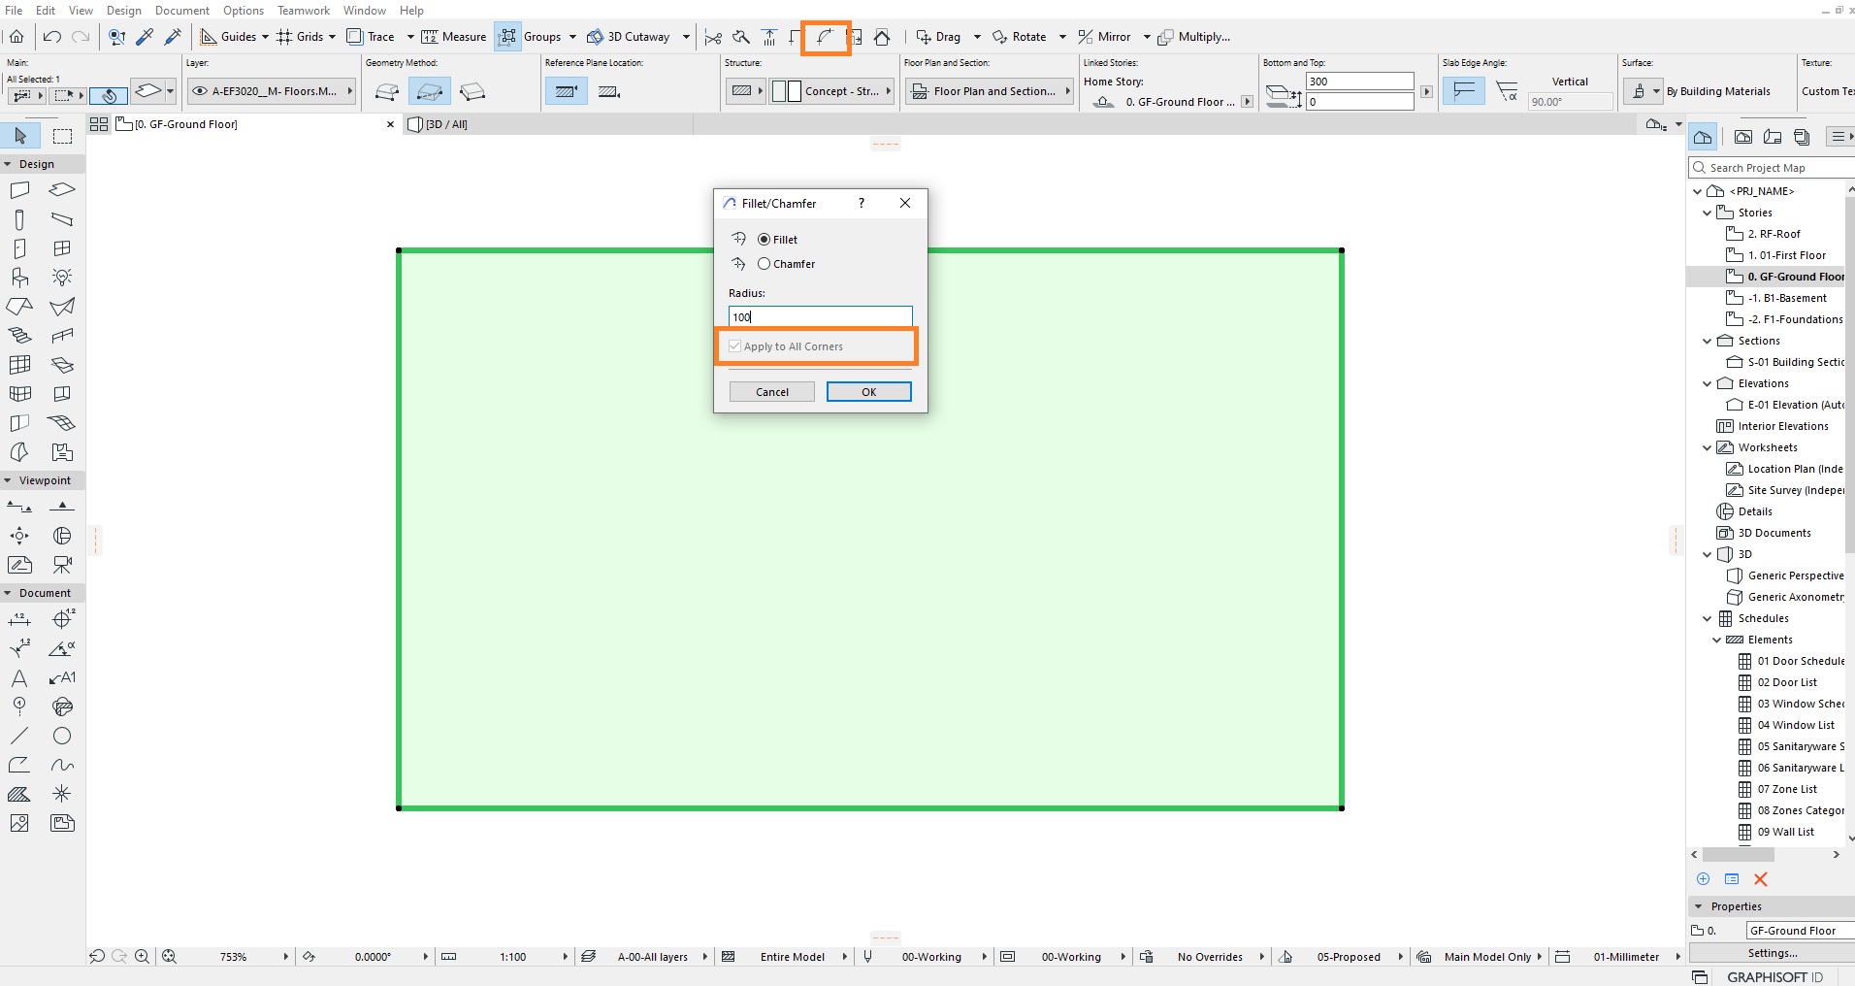Select the Object chair tool
The height and width of the screenshot is (986, 1855).
coord(19,278)
